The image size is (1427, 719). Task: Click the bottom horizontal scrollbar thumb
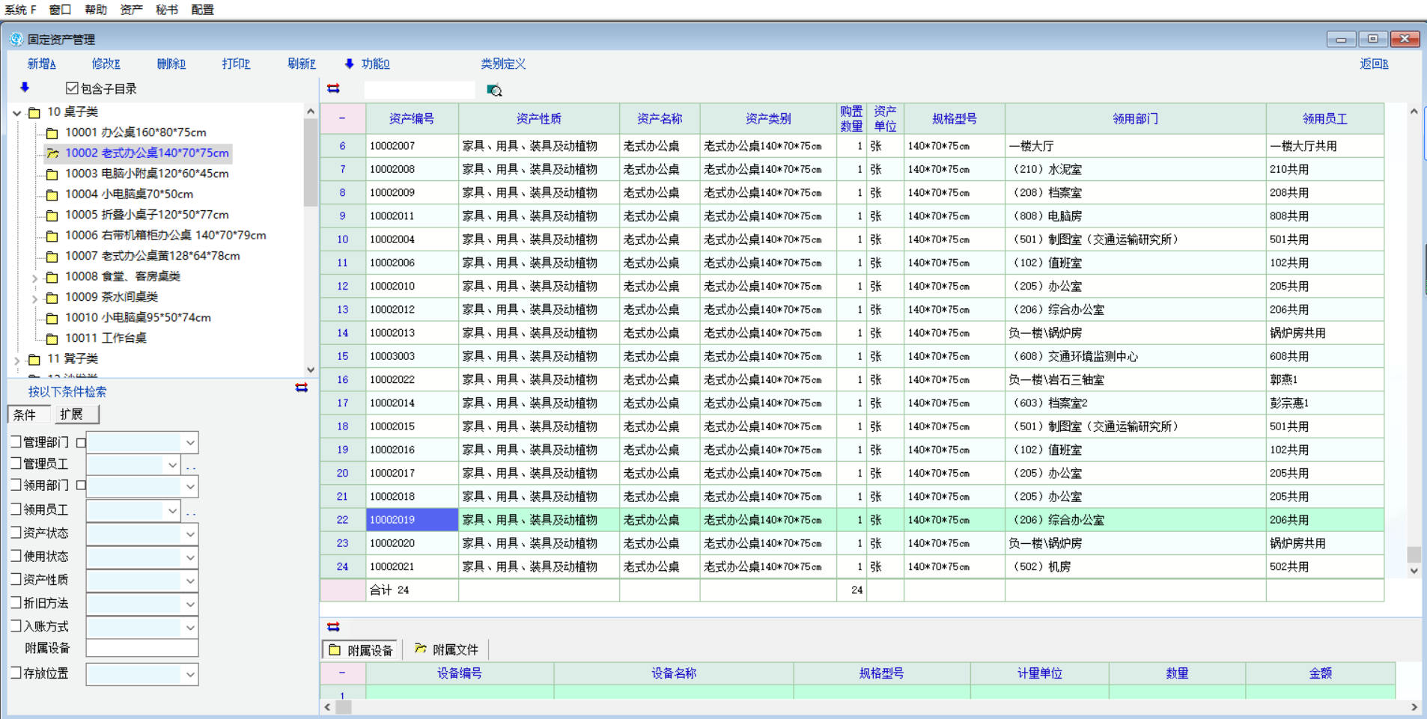point(343,706)
